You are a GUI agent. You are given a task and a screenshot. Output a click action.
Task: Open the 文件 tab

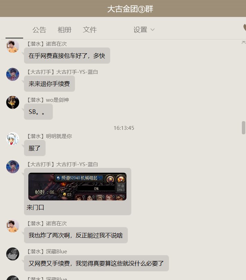coord(90,30)
